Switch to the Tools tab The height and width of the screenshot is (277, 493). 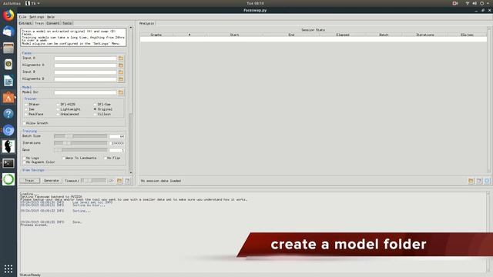67,23
